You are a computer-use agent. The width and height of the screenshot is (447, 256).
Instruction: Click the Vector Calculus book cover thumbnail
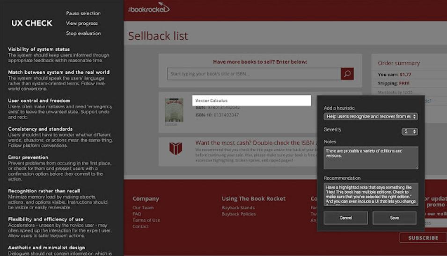click(174, 110)
